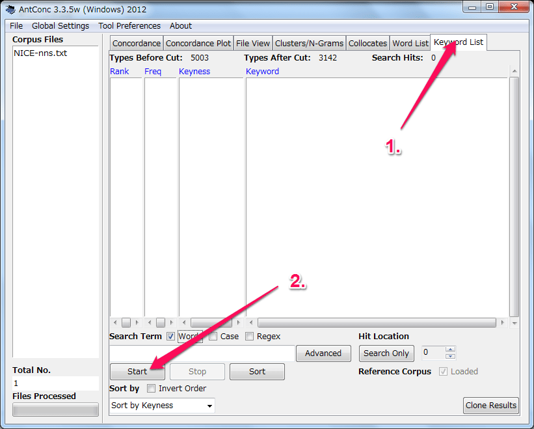
Task: Enable the Regex checkbox
Action: click(x=250, y=337)
